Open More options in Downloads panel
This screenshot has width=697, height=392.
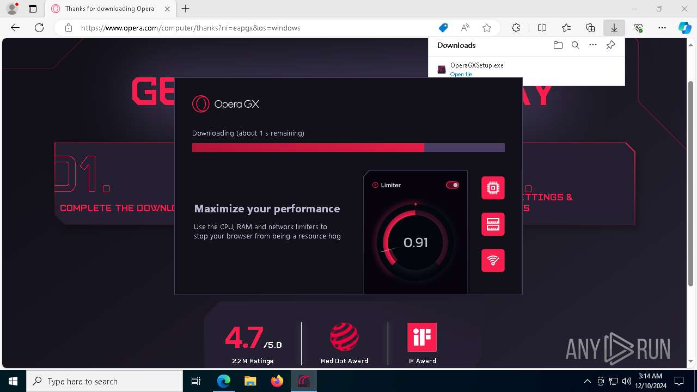pos(593,45)
